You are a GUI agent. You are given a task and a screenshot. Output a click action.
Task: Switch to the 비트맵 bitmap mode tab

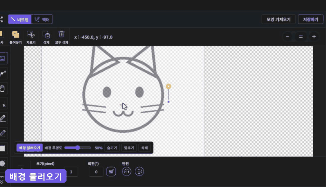[x=20, y=19]
